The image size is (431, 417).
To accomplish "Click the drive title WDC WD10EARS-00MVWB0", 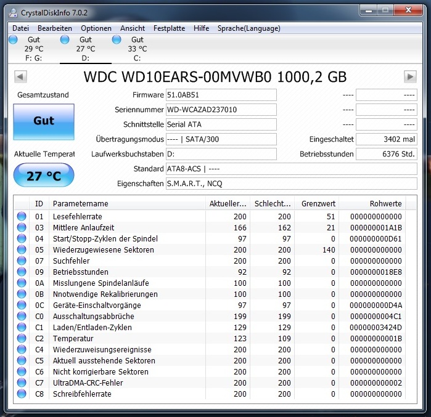I will tap(178, 77).
